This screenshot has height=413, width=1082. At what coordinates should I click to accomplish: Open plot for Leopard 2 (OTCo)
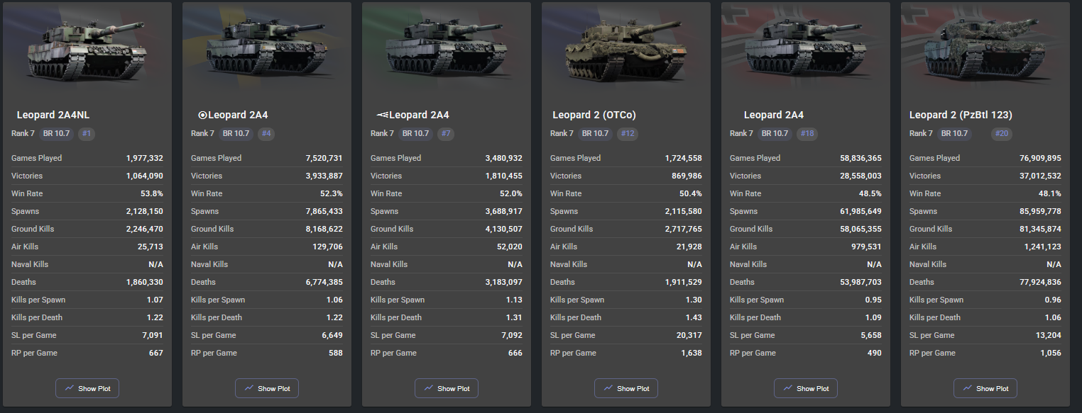click(x=626, y=388)
